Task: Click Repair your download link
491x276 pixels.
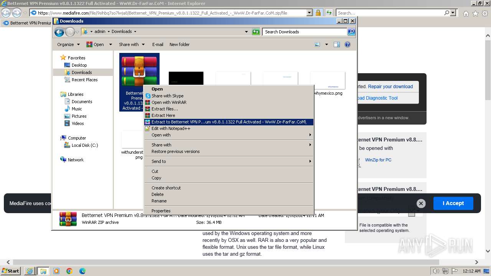Action: [390, 87]
